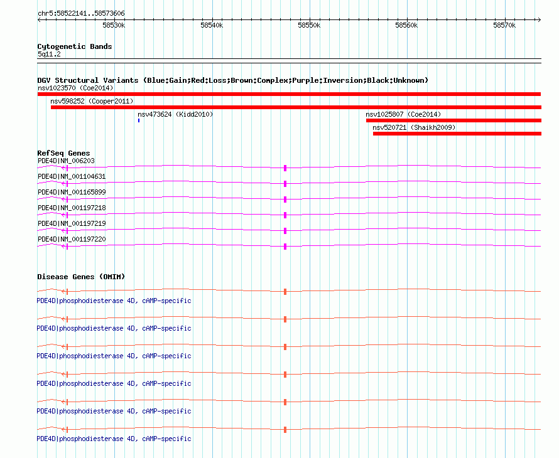Click the 5q11.2 band label
This screenshot has width=559, height=458.
tap(49, 54)
